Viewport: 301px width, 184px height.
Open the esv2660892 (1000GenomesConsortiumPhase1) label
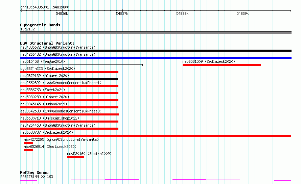pyautogui.click(x=61, y=83)
